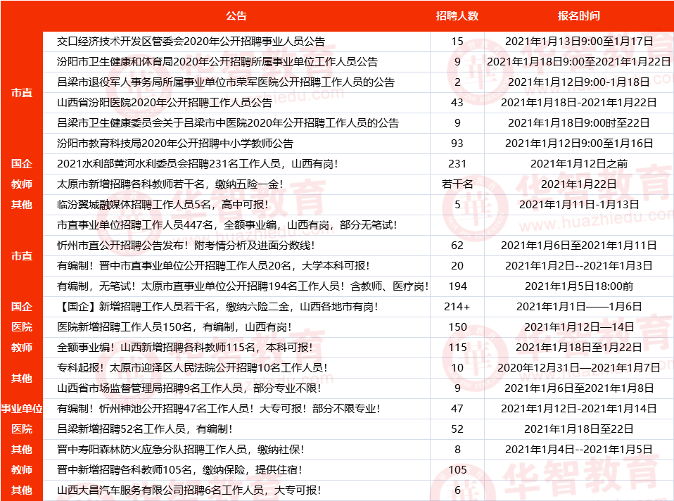Viewport: 674px width, 501px height.
Task: Click the 150 headcount cell
Action: (x=457, y=327)
